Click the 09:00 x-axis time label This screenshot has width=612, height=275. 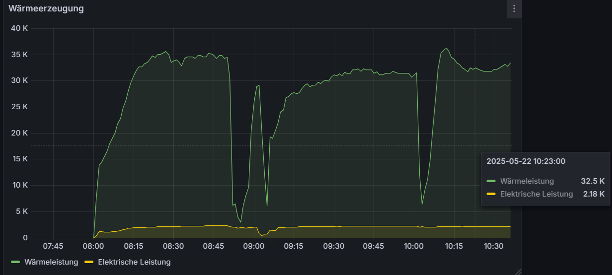(x=253, y=246)
